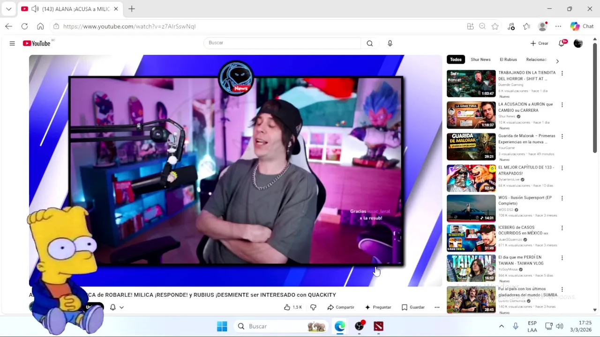Viewport: 600px width, 337px height.
Task: Open La Acusacion a Auron video thumbnail
Action: [x=471, y=115]
